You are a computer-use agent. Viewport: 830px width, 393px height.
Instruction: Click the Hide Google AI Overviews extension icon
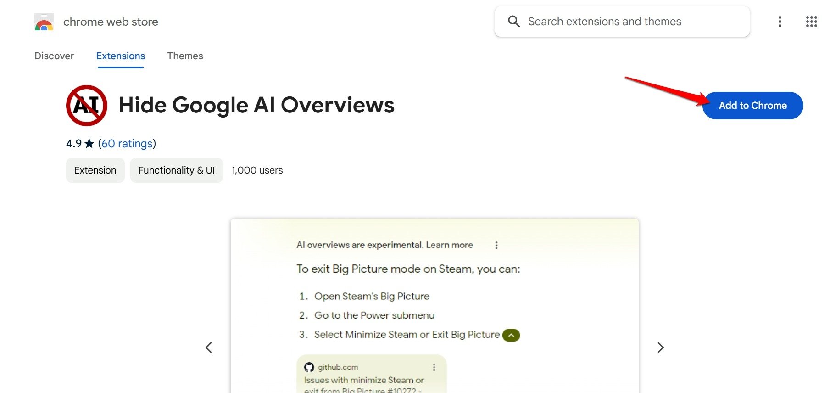pos(87,106)
